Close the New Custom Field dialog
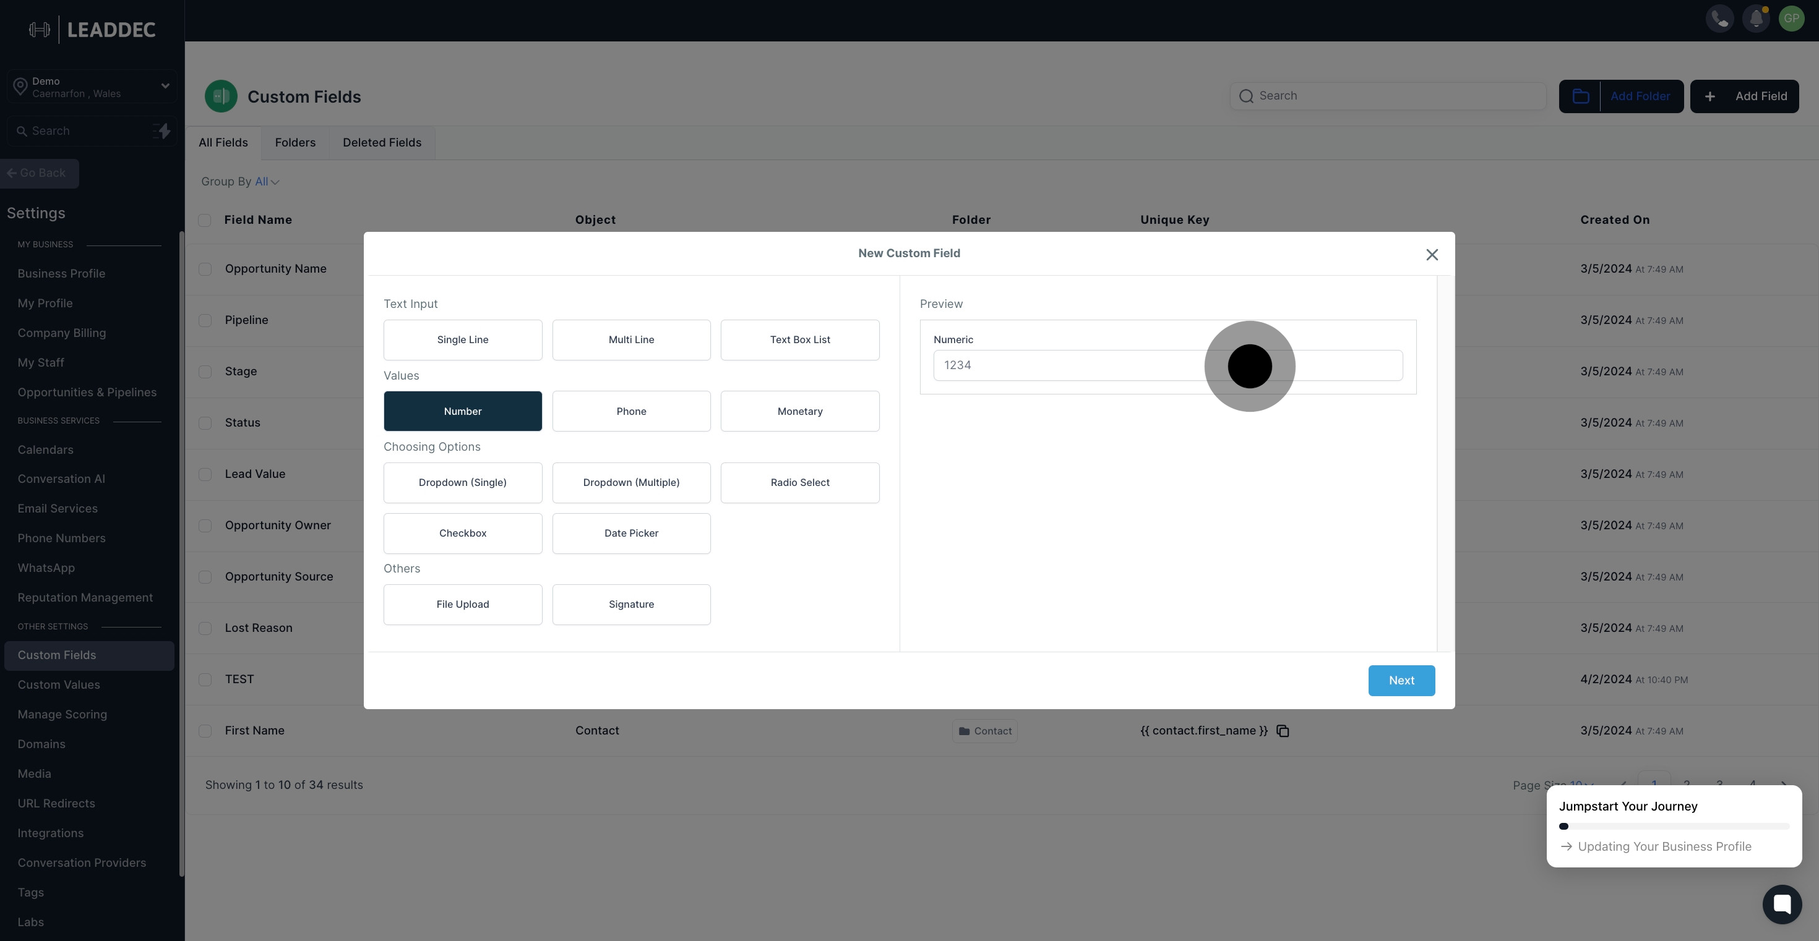Screen dimensions: 1819x941 pos(1431,255)
